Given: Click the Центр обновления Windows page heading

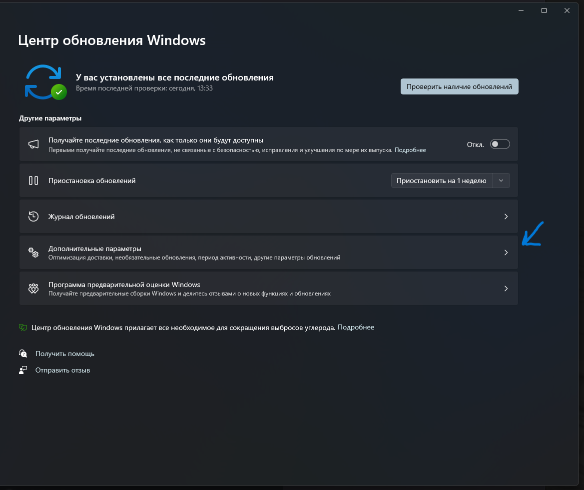Looking at the screenshot, I should pos(112,40).
